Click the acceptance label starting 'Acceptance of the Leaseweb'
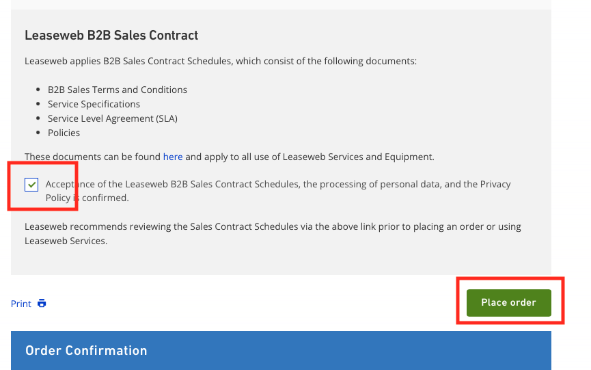The height and width of the screenshot is (370, 591). point(205,184)
